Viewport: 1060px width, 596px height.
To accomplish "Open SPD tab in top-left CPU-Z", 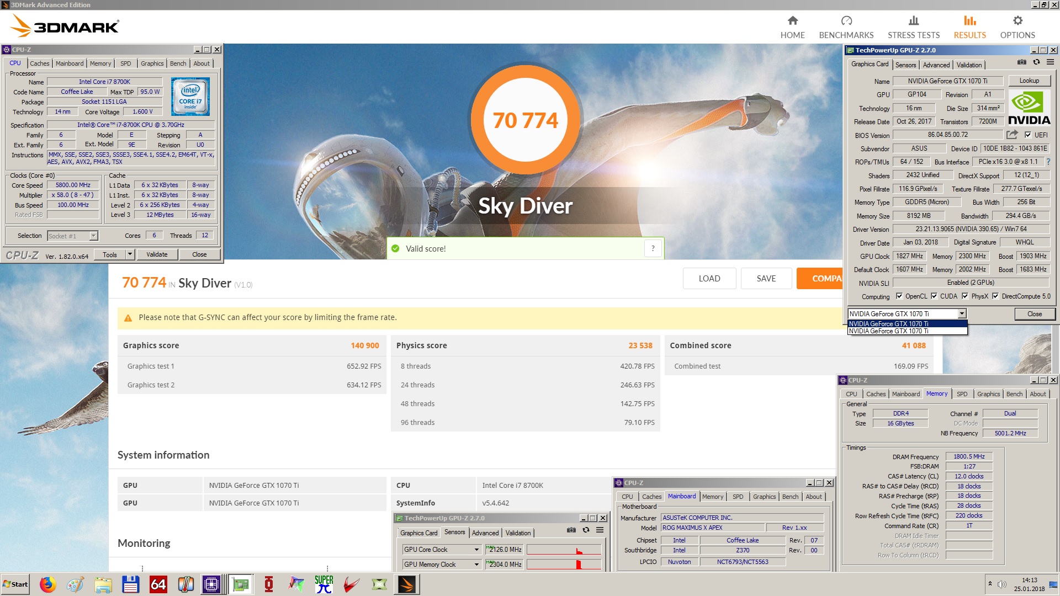I will [x=125, y=63].
